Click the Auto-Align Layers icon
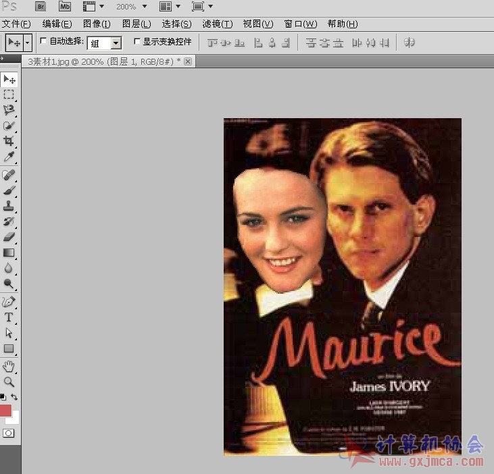The image size is (494, 474). click(410, 43)
